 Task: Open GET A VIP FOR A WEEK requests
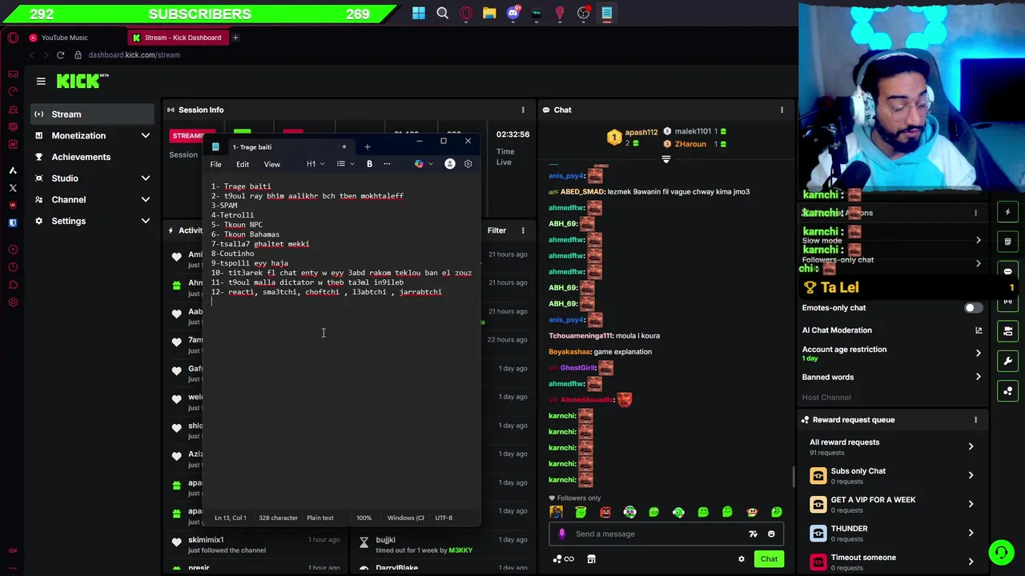point(893,504)
